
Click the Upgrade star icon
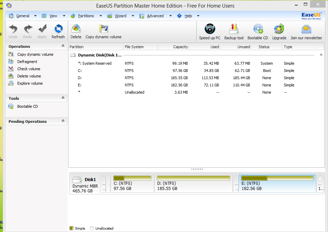coord(279,29)
